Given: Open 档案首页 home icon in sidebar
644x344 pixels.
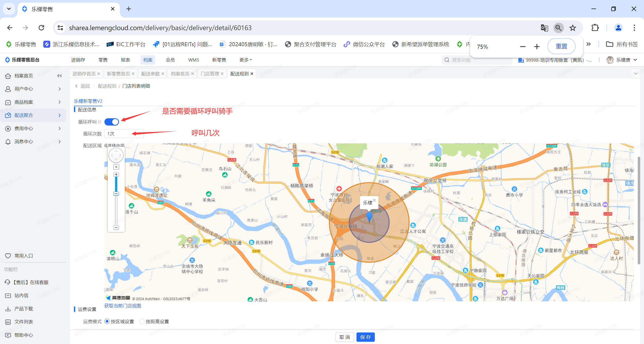Looking at the screenshot, I should pos(8,76).
